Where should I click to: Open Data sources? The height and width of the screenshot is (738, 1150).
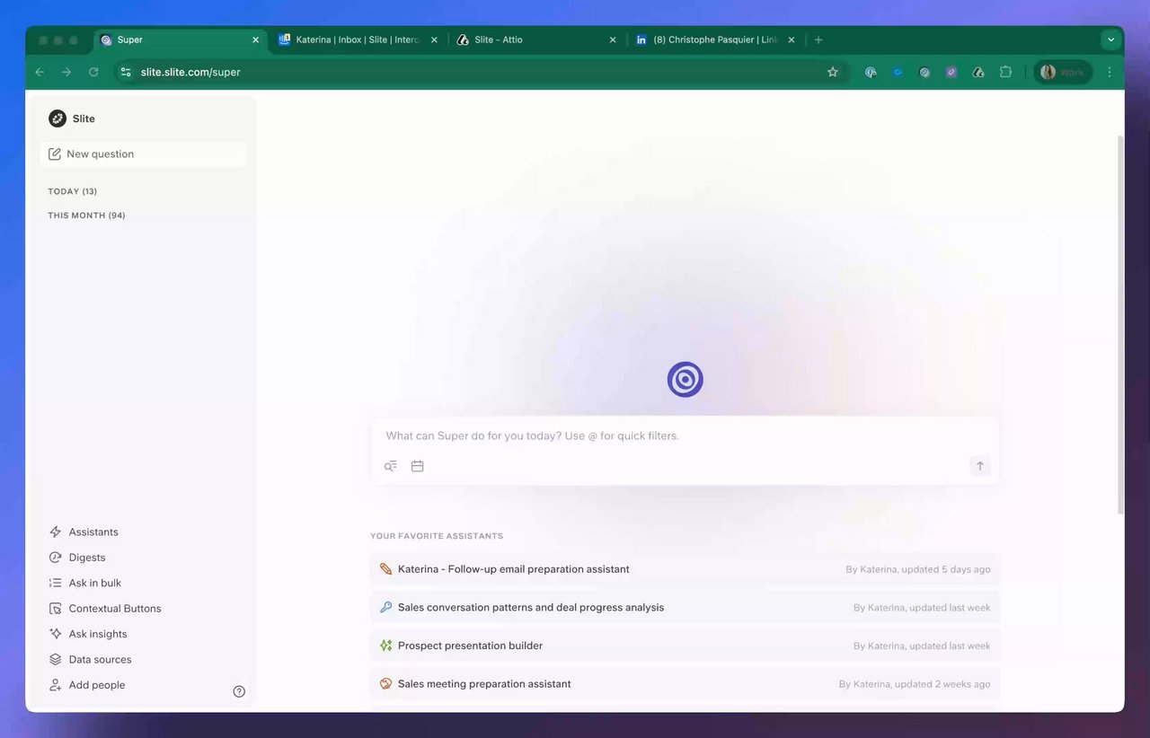point(90,660)
